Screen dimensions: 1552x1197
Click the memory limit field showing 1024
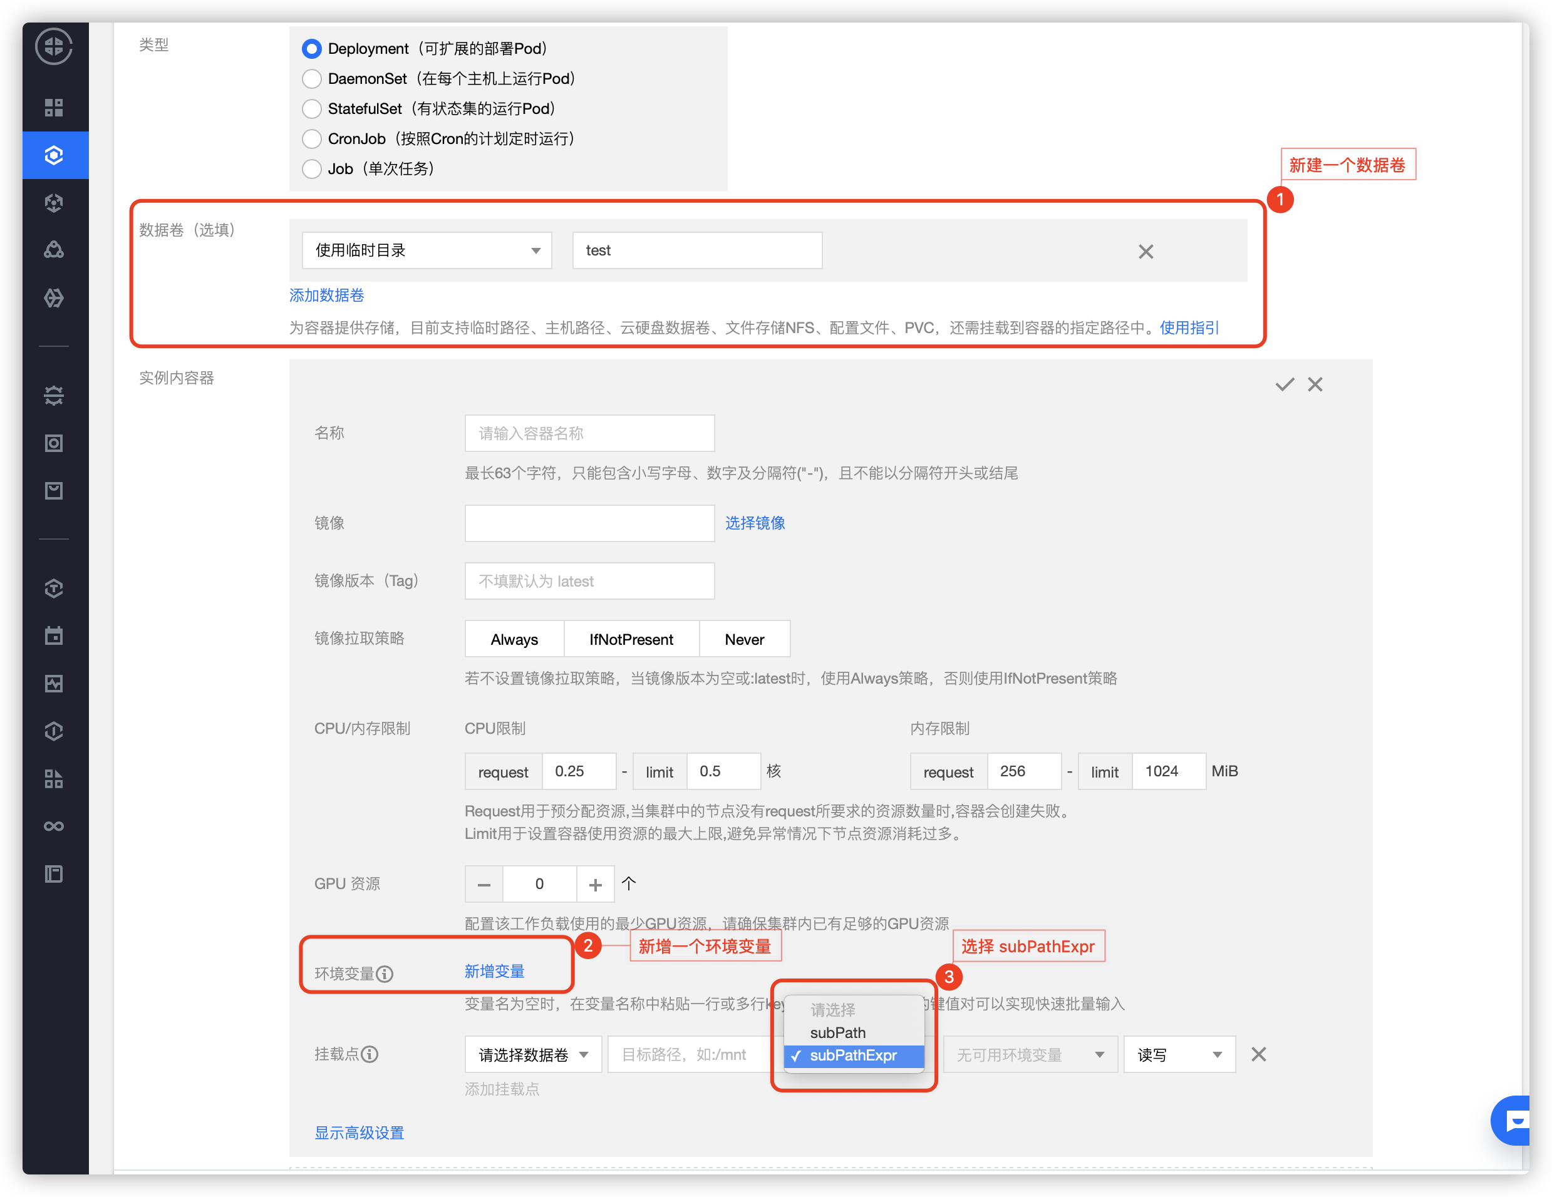[1168, 771]
